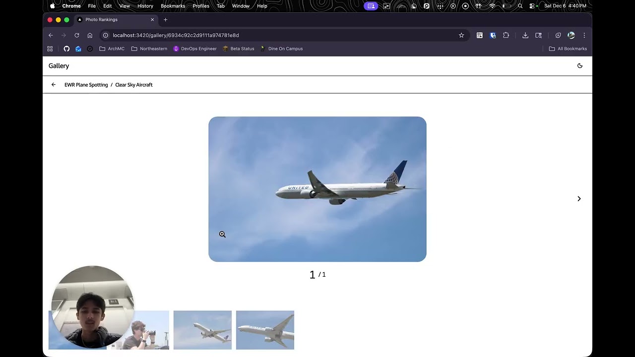Open the All Bookmarks folder
The image size is (635, 357).
coord(568,49)
